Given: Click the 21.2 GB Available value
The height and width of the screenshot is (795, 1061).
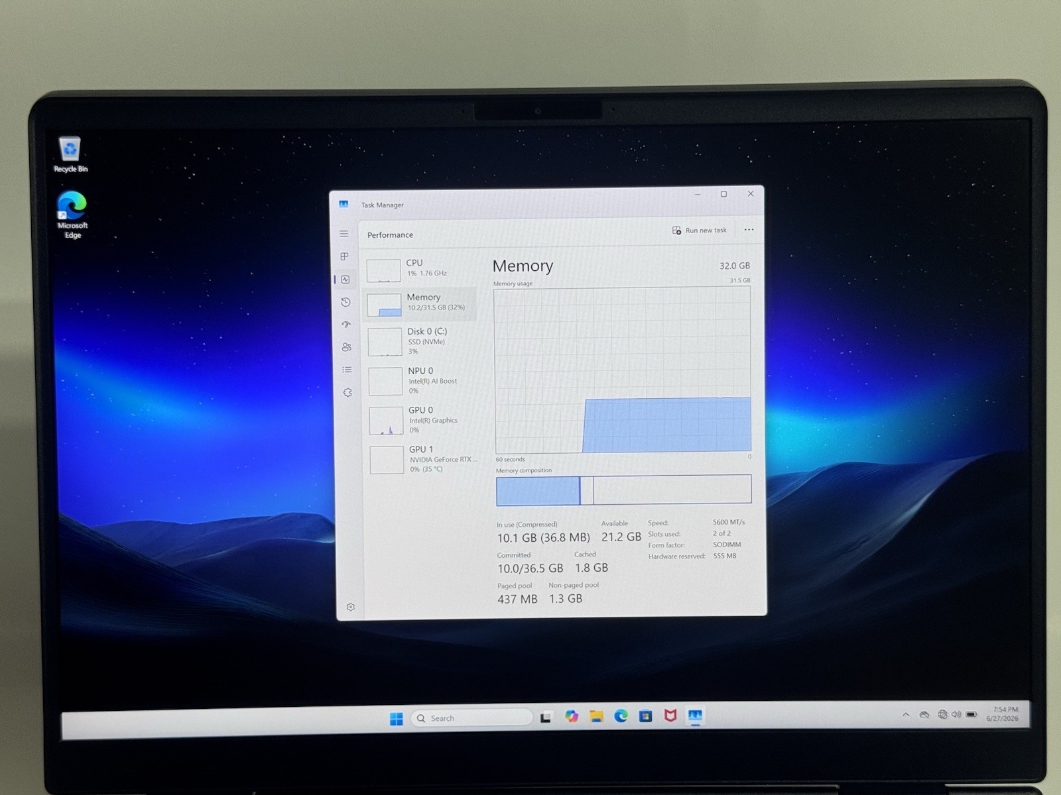Looking at the screenshot, I should pyautogui.click(x=621, y=537).
